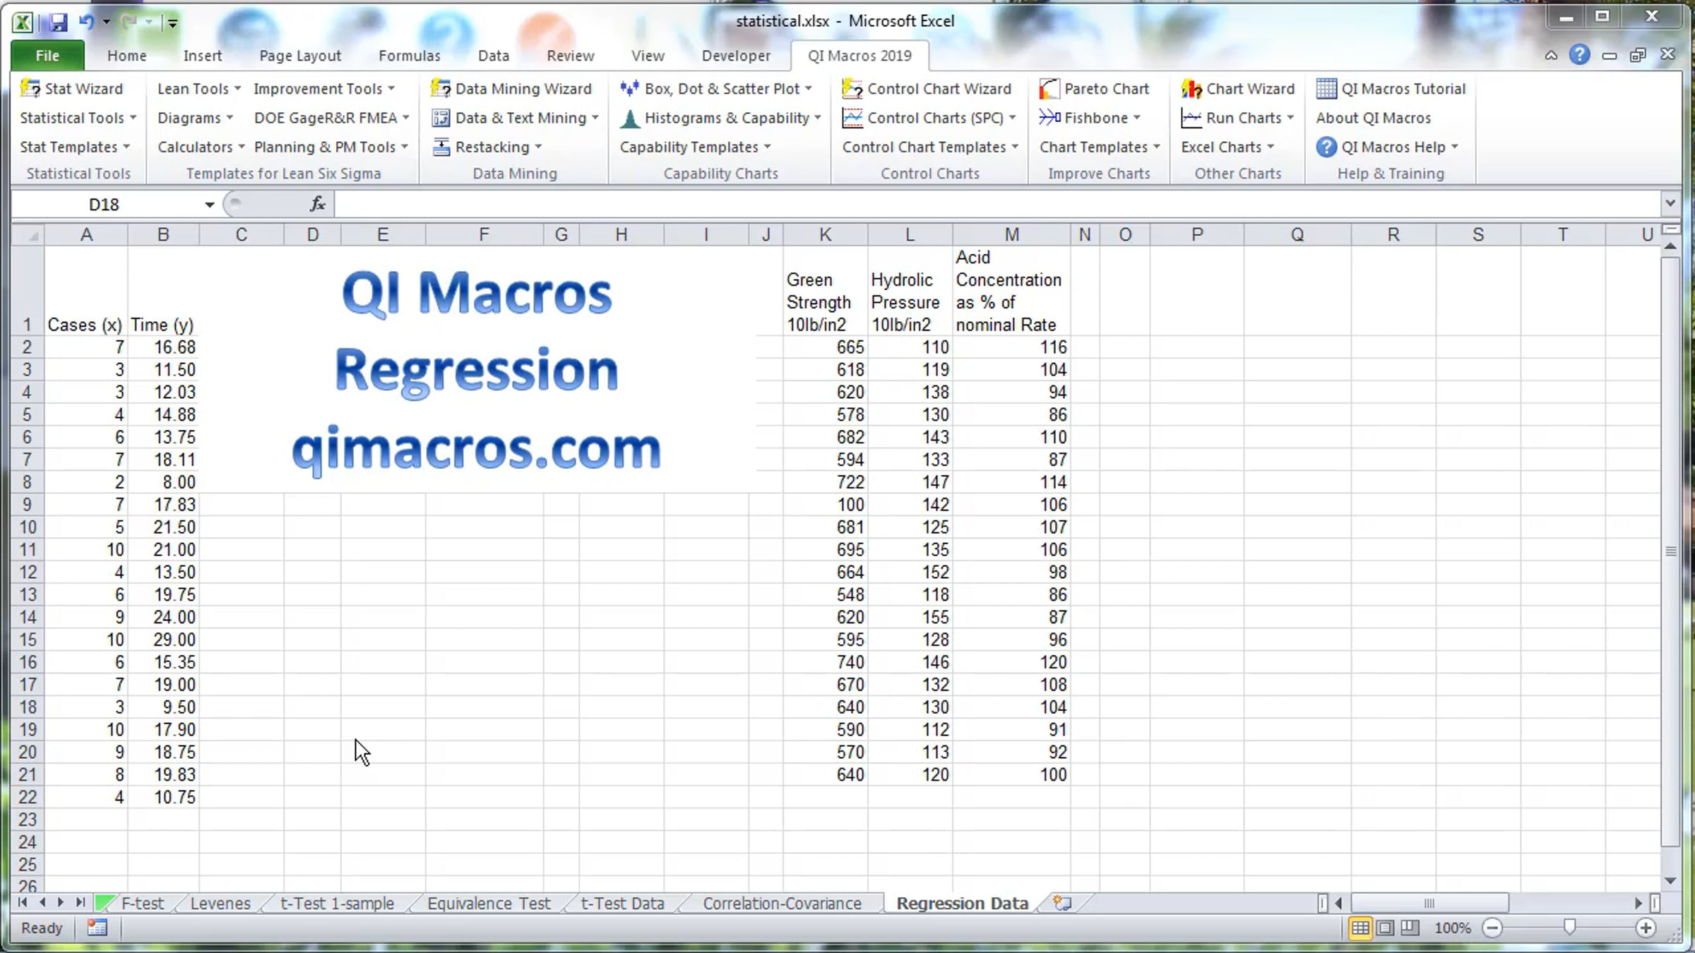Viewport: 1695px width, 953px height.
Task: Open the Stat Wizard tool
Action: [72, 88]
